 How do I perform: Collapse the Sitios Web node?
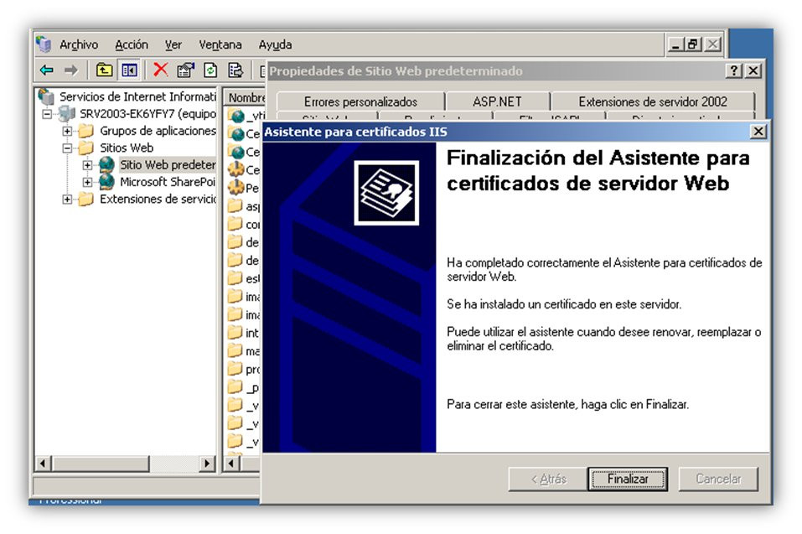click(67, 148)
